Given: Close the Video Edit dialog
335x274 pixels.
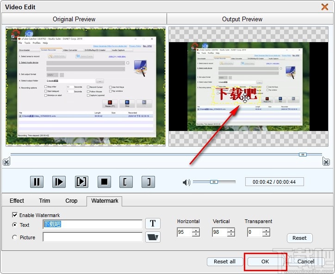Looking at the screenshot, I should click(325, 7).
